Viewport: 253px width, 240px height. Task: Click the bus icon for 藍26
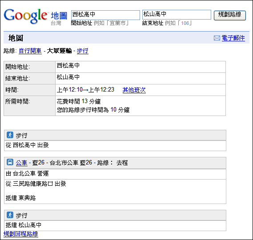point(10,162)
